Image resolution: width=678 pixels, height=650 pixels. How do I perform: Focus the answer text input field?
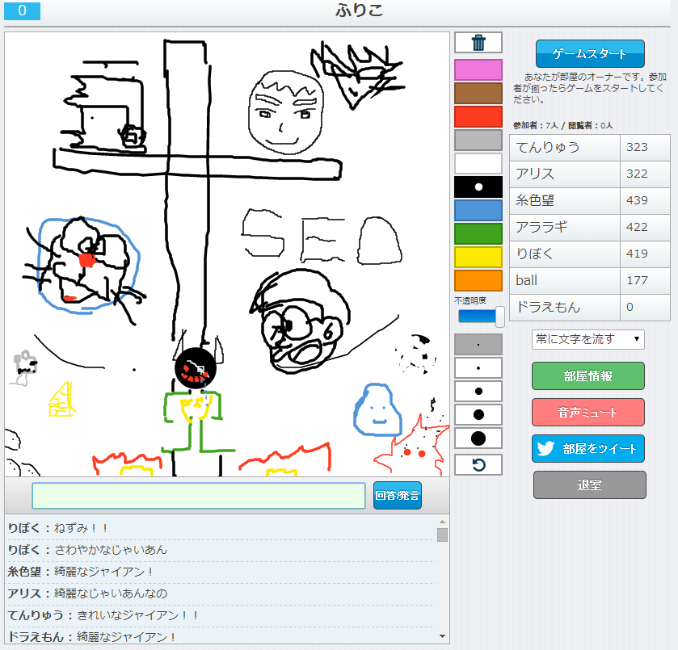pyautogui.click(x=199, y=496)
